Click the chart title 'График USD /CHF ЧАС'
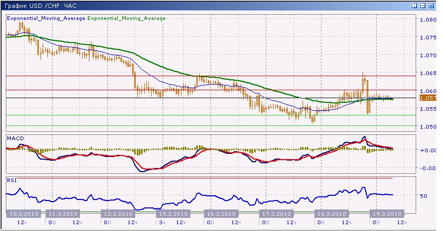Image resolution: width=443 pixels, height=231 pixels. 41,6
